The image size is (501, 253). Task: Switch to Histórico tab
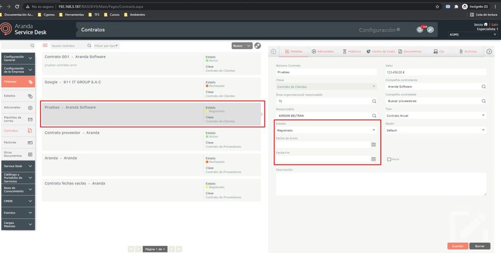[352, 51]
